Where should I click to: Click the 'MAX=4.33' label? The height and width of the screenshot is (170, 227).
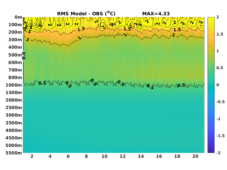156,14
